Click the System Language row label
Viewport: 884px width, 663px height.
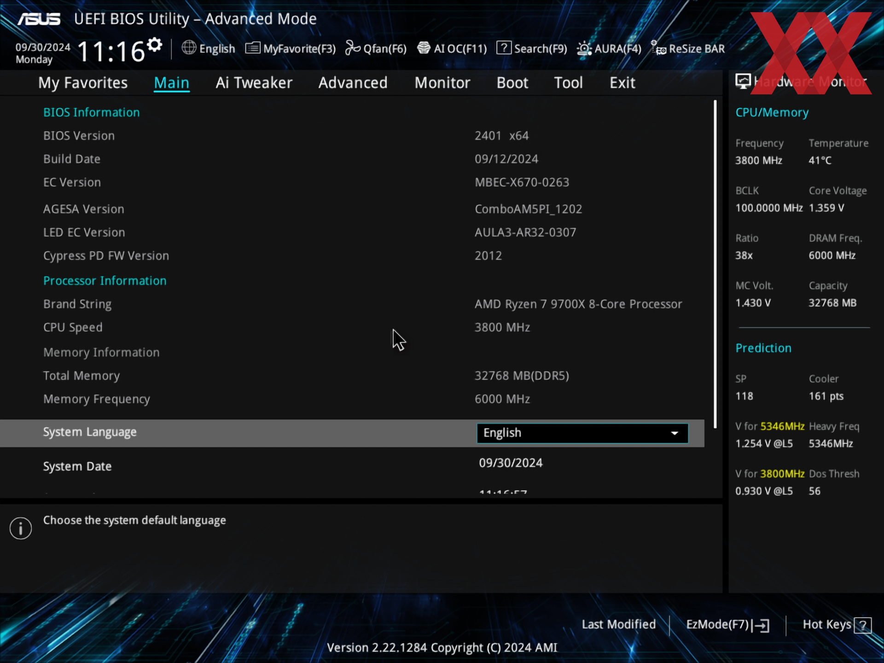[90, 432]
